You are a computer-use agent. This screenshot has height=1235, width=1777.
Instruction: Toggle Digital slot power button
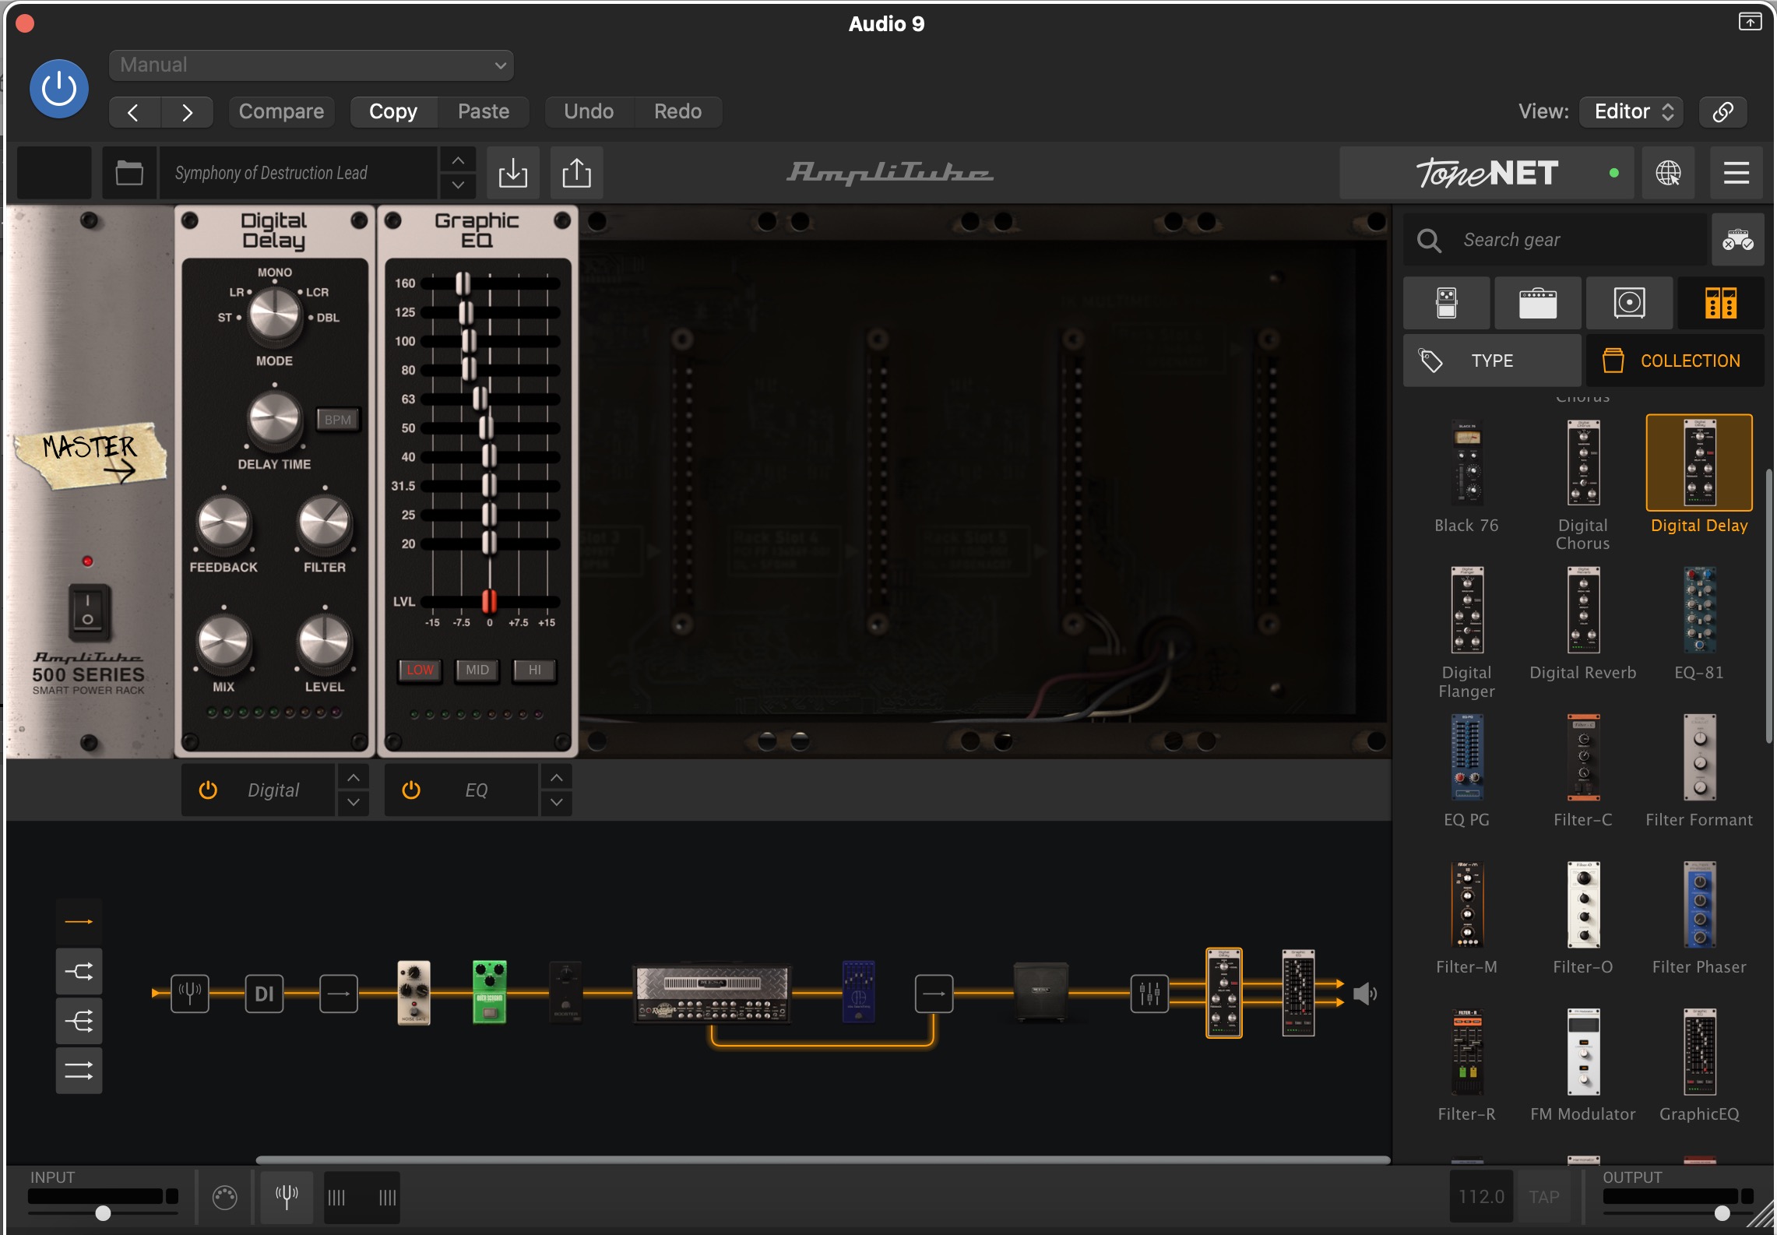(x=208, y=790)
